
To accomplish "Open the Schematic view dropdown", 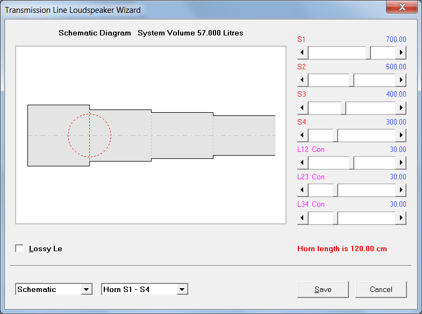I will (87, 289).
